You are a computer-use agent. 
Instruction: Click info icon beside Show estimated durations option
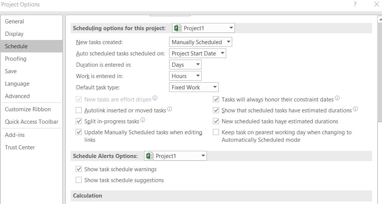click(x=356, y=110)
